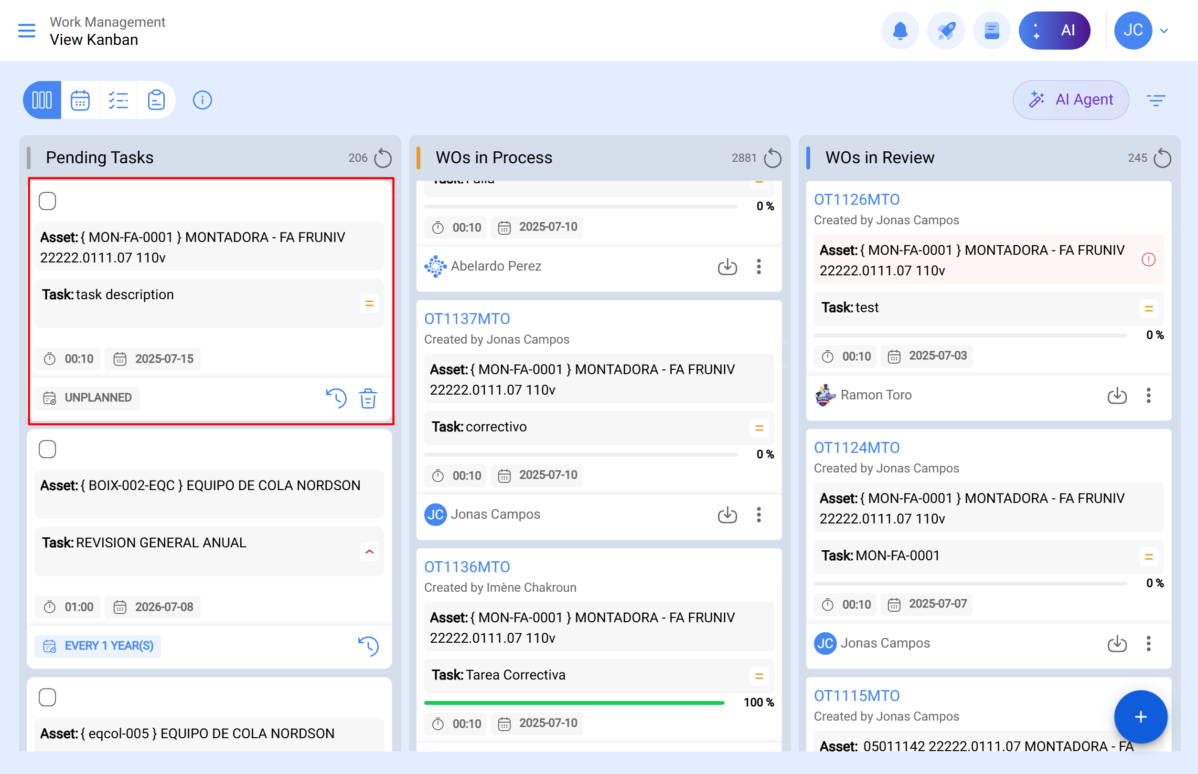Delete the unplanned task via its trash icon

(368, 398)
